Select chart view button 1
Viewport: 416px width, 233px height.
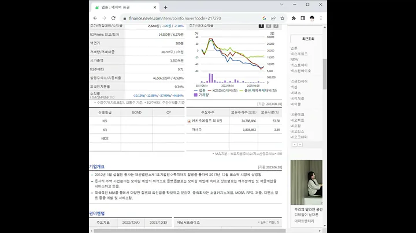point(261,26)
